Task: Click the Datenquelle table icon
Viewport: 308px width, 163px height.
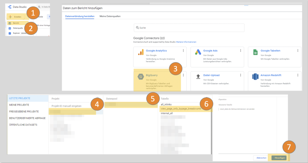Action: (10, 28)
